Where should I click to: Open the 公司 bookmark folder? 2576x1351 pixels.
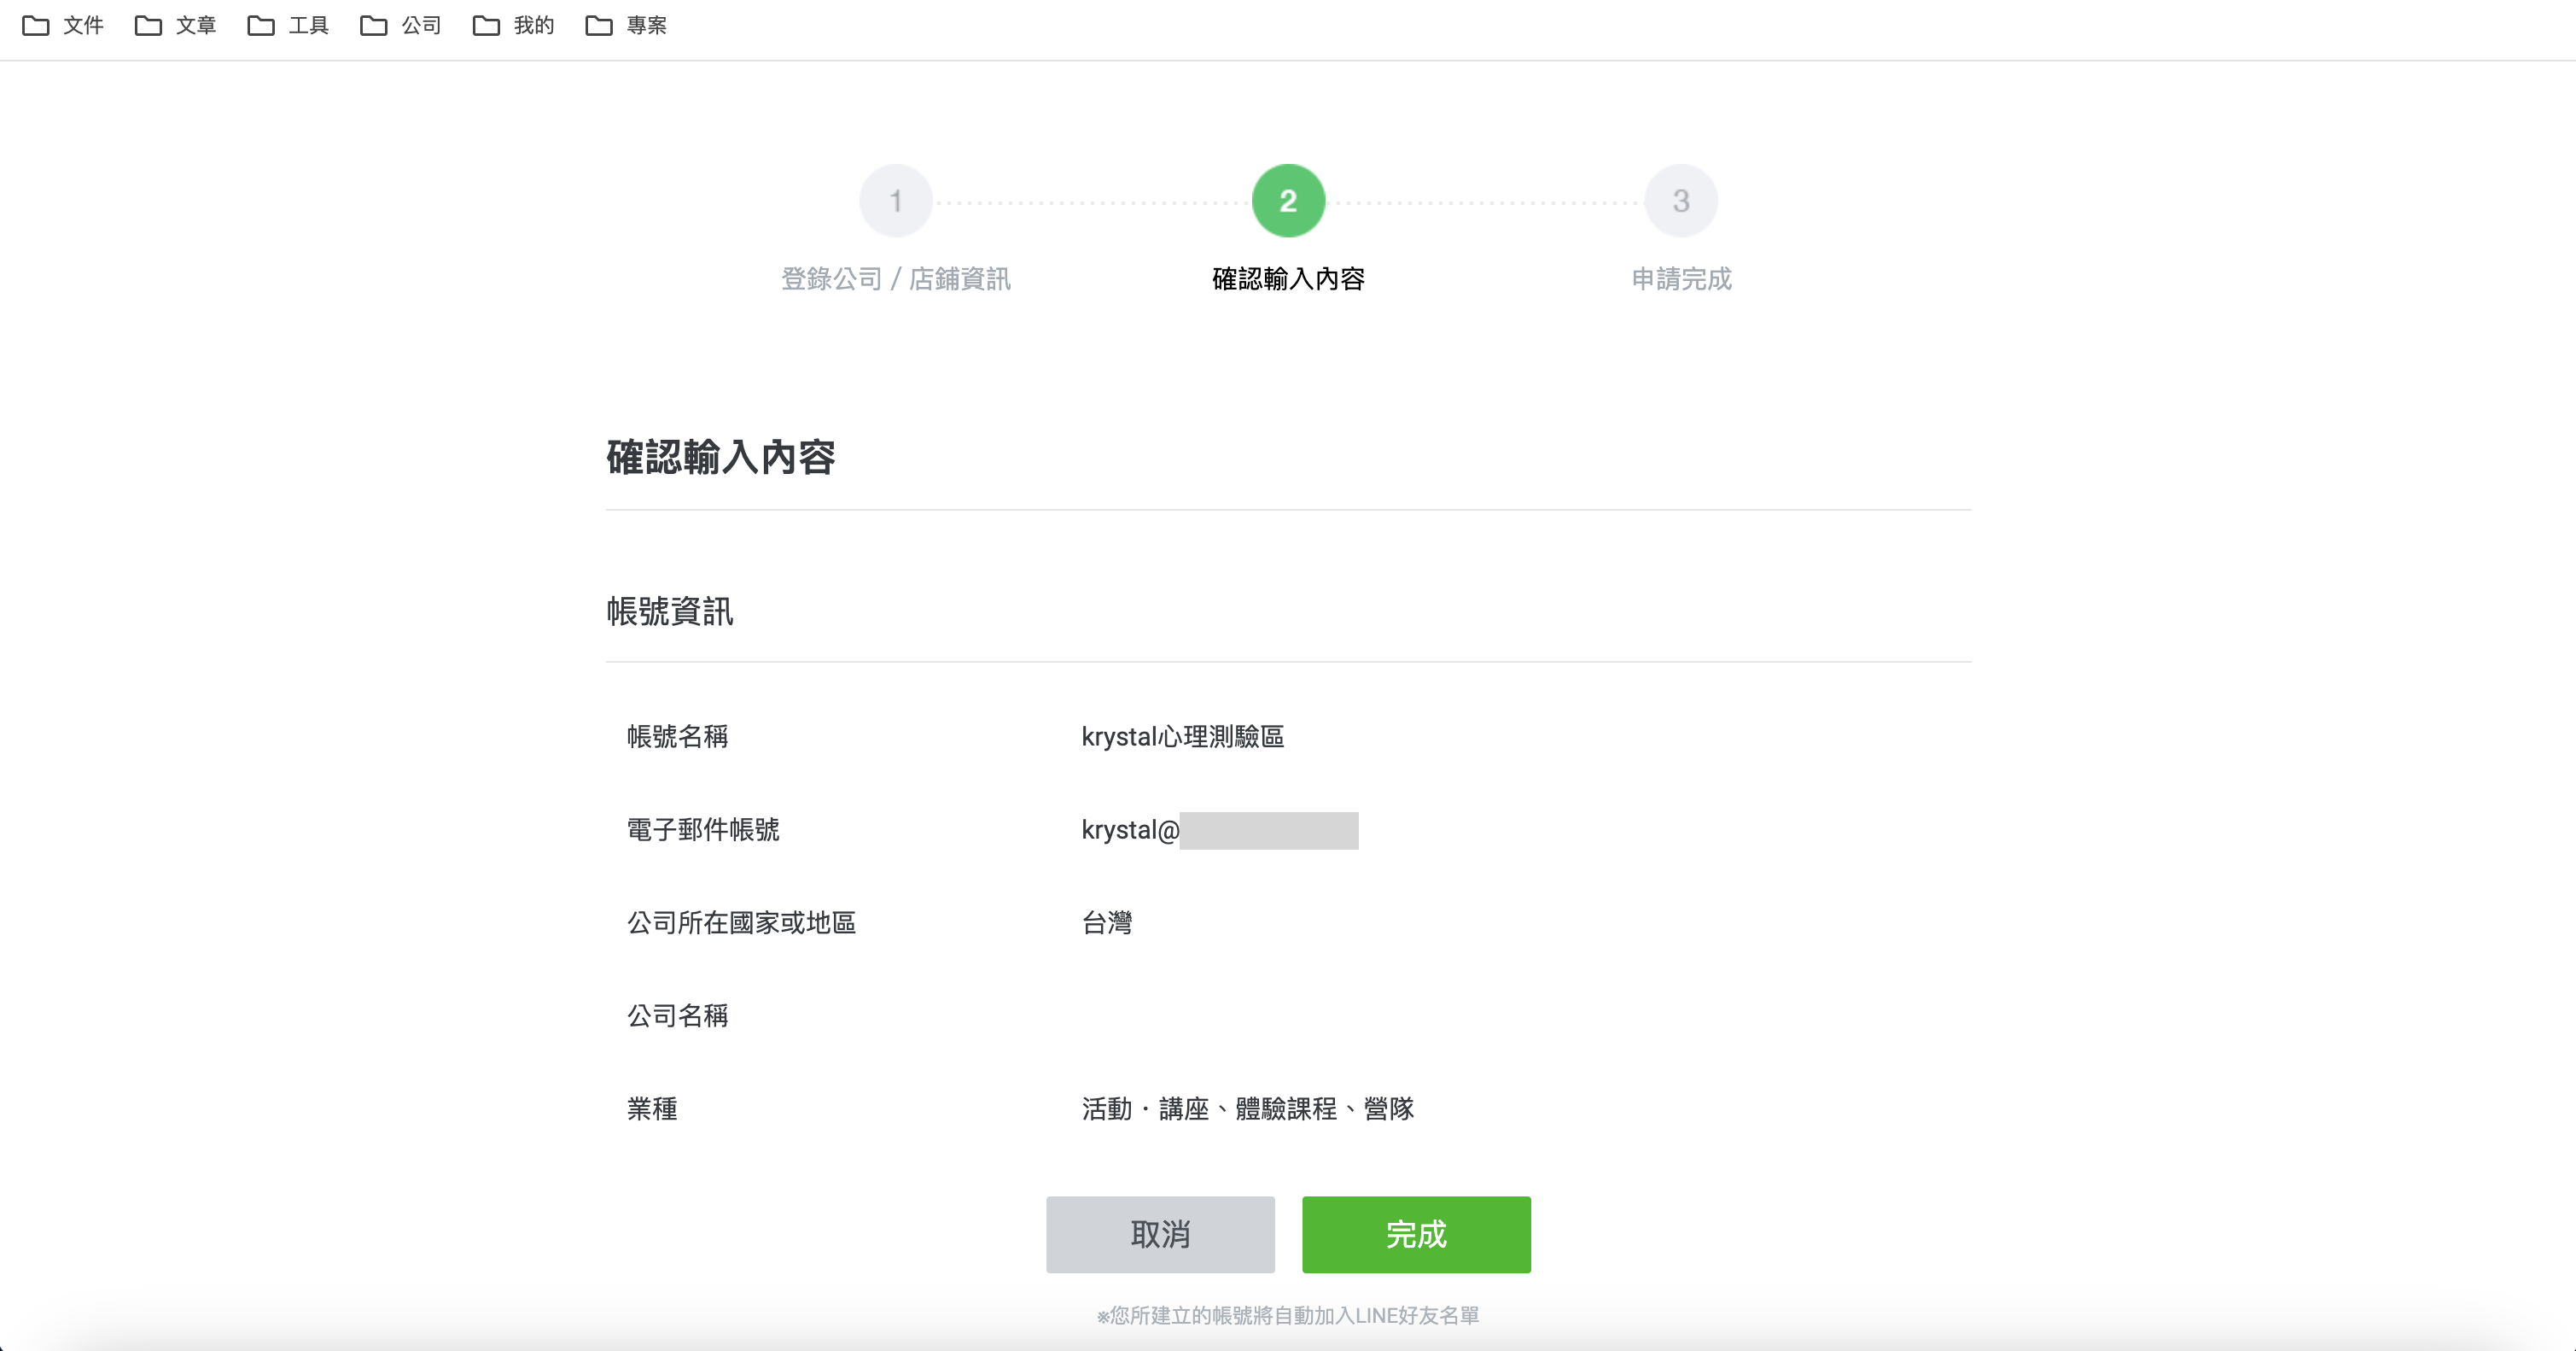(x=401, y=25)
